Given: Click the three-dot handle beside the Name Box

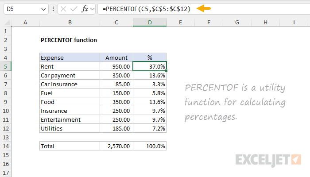Looking at the screenshot, I should point(53,9).
